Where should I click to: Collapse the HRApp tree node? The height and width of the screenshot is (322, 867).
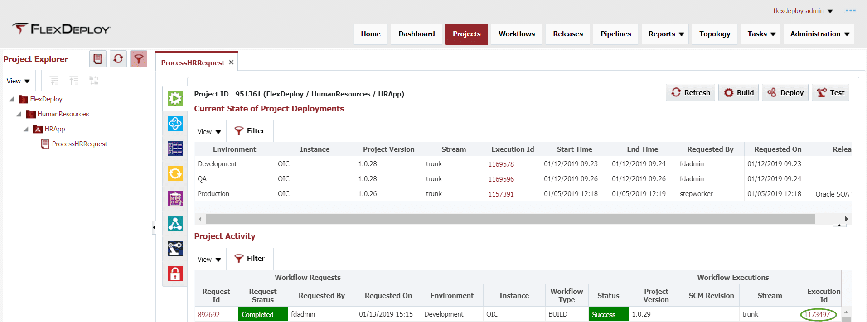(x=26, y=129)
